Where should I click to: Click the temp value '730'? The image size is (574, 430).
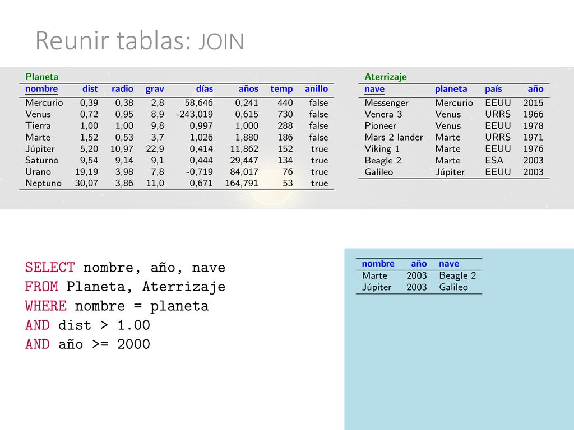pos(285,114)
